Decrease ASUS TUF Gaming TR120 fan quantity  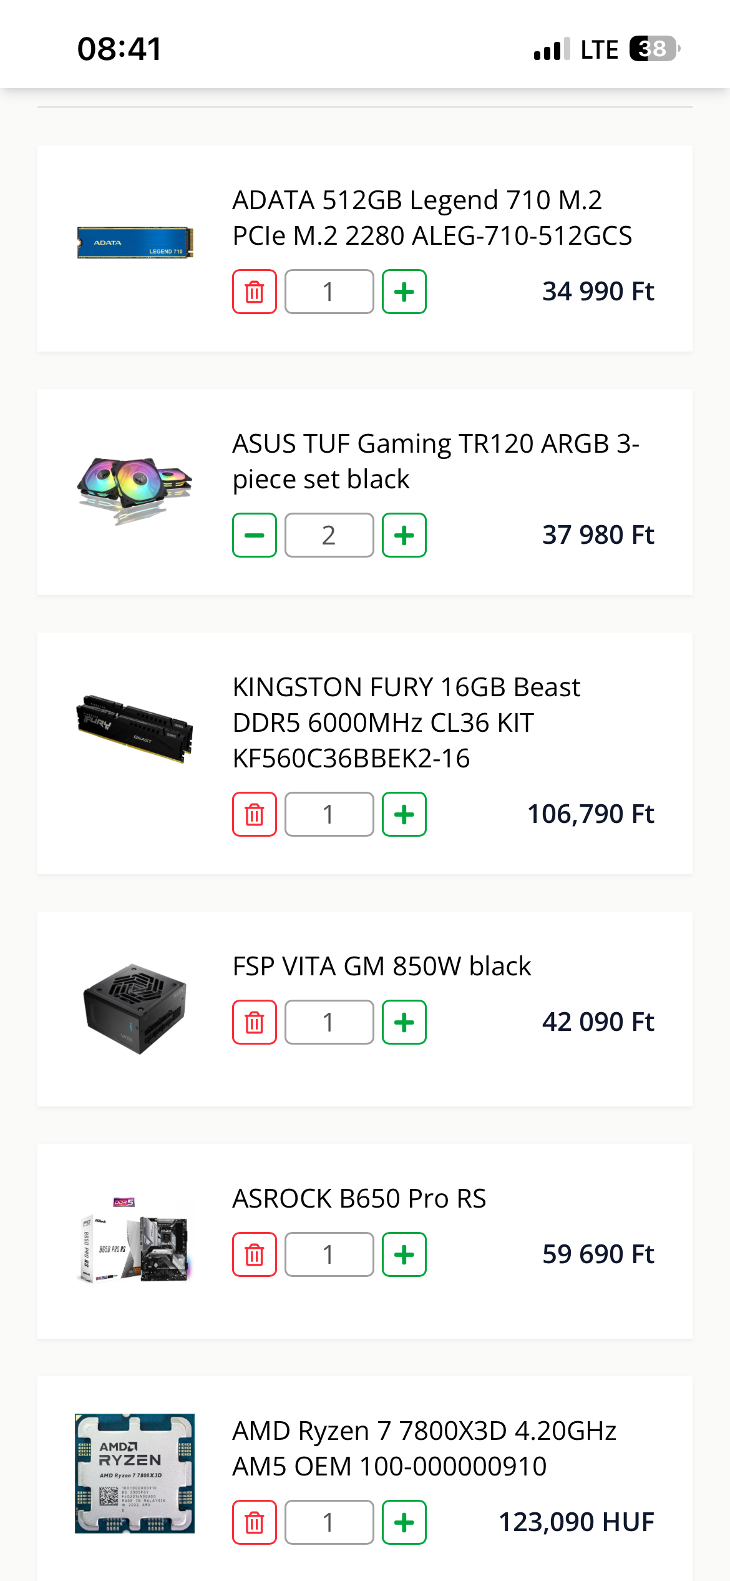(x=255, y=535)
